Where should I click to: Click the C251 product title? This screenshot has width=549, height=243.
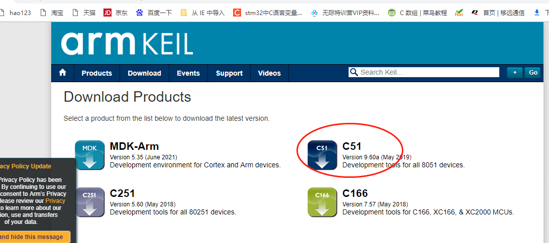pyautogui.click(x=122, y=193)
